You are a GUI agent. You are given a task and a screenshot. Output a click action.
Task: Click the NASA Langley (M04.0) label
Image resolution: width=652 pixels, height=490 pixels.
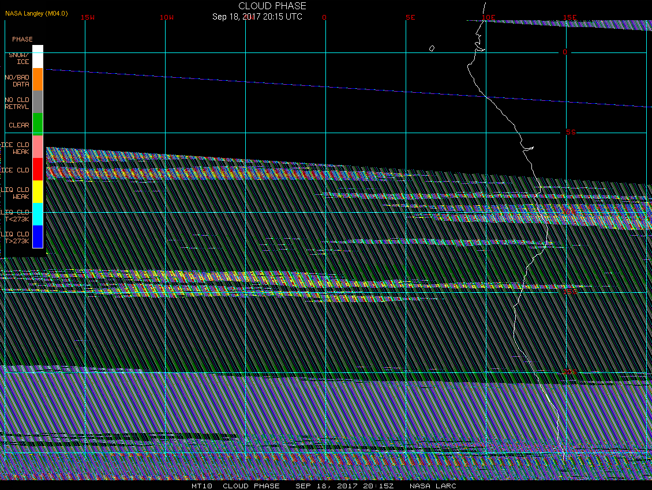pyautogui.click(x=36, y=13)
